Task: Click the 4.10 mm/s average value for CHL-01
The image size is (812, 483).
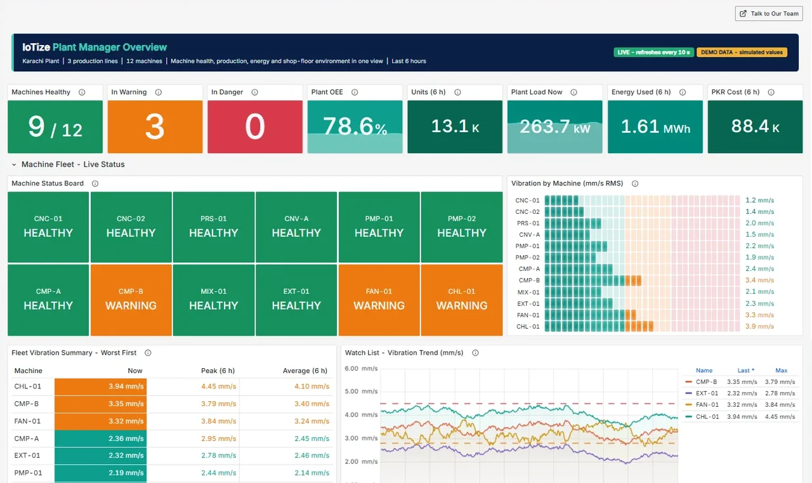Action: pos(312,387)
